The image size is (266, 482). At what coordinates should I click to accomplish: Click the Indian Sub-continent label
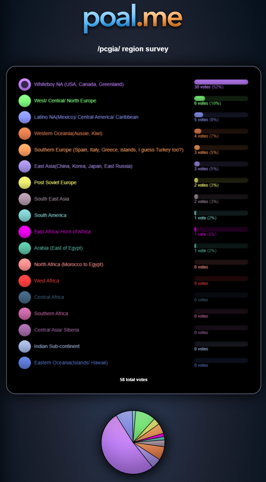[x=57, y=346]
